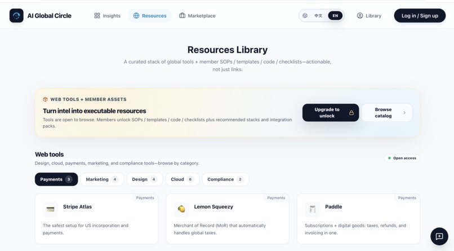Open the Lemon Squeezy tool title
Image resolution: width=454 pixels, height=251 pixels.
(213, 206)
